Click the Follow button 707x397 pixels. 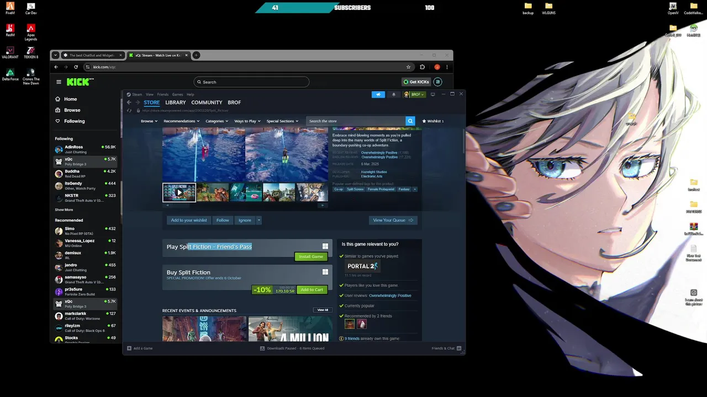click(223, 220)
